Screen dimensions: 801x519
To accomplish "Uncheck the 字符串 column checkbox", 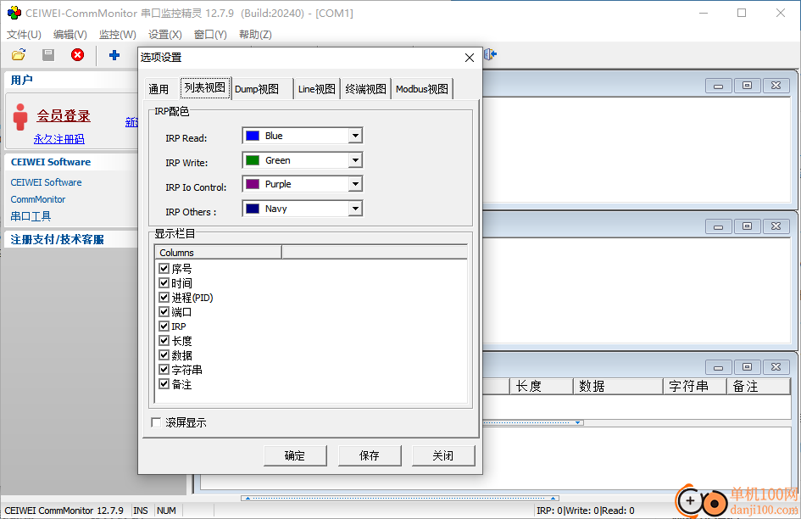I will point(164,369).
